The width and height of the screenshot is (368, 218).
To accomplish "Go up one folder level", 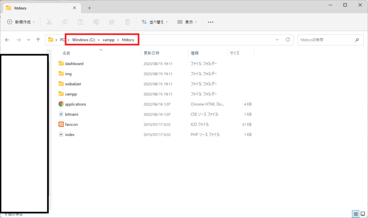I will 38,40.
